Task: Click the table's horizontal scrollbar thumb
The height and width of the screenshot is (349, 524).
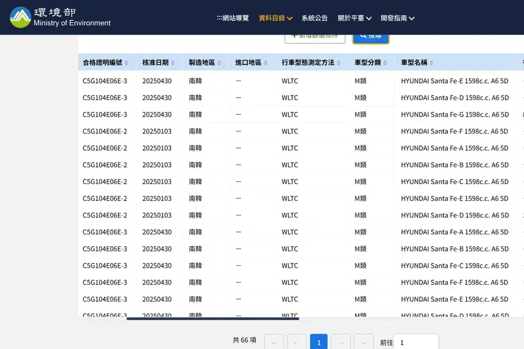Action: (x=213, y=319)
